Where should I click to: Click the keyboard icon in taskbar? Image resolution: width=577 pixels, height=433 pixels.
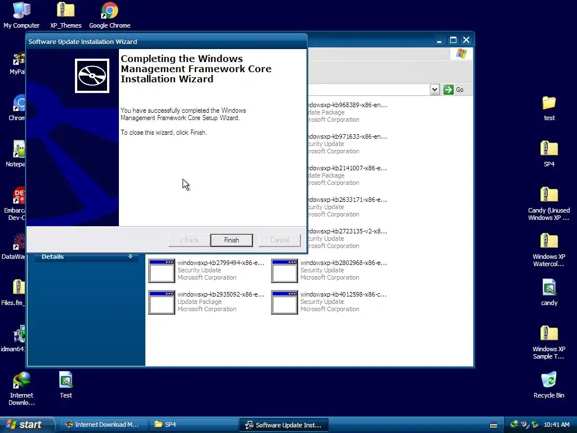[x=494, y=425]
